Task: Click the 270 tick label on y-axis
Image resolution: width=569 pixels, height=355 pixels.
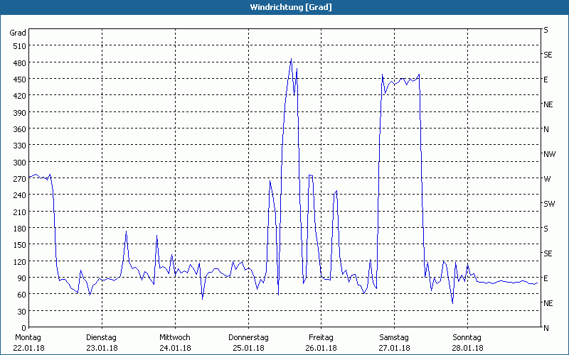Action: pos(19,179)
